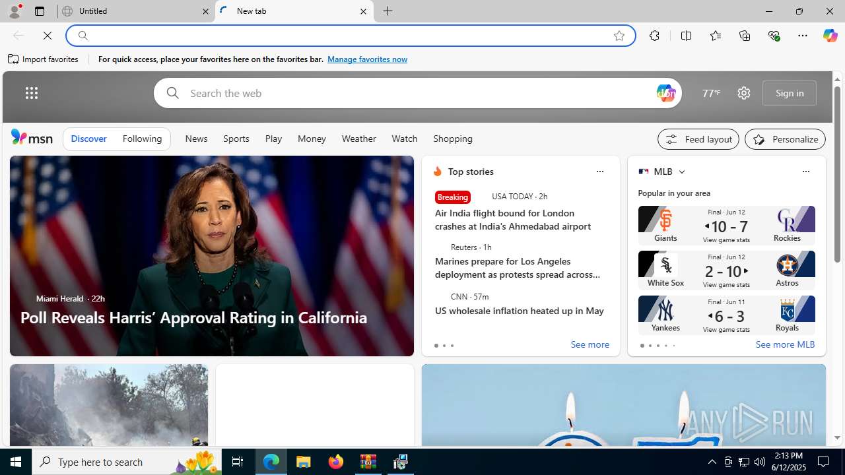
Task: Open the Weather menu item
Action: click(x=358, y=139)
